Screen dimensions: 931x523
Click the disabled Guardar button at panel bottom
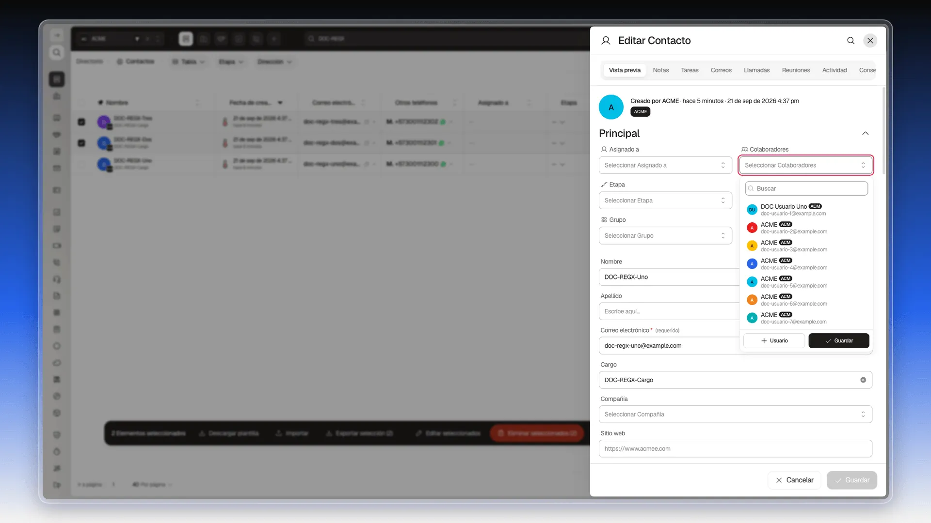tap(851, 480)
